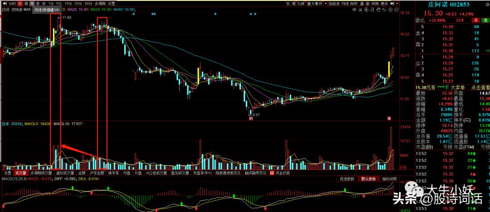Click the 加自选 button
Viewport: 490px width, 212px height.
(x=334, y=4)
